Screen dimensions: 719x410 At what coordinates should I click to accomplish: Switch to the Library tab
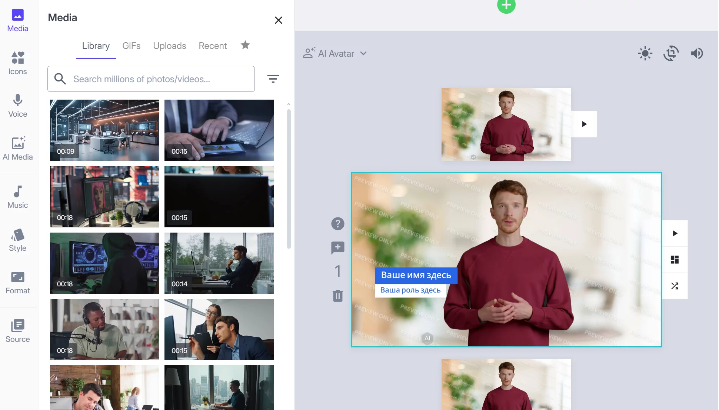click(x=96, y=46)
